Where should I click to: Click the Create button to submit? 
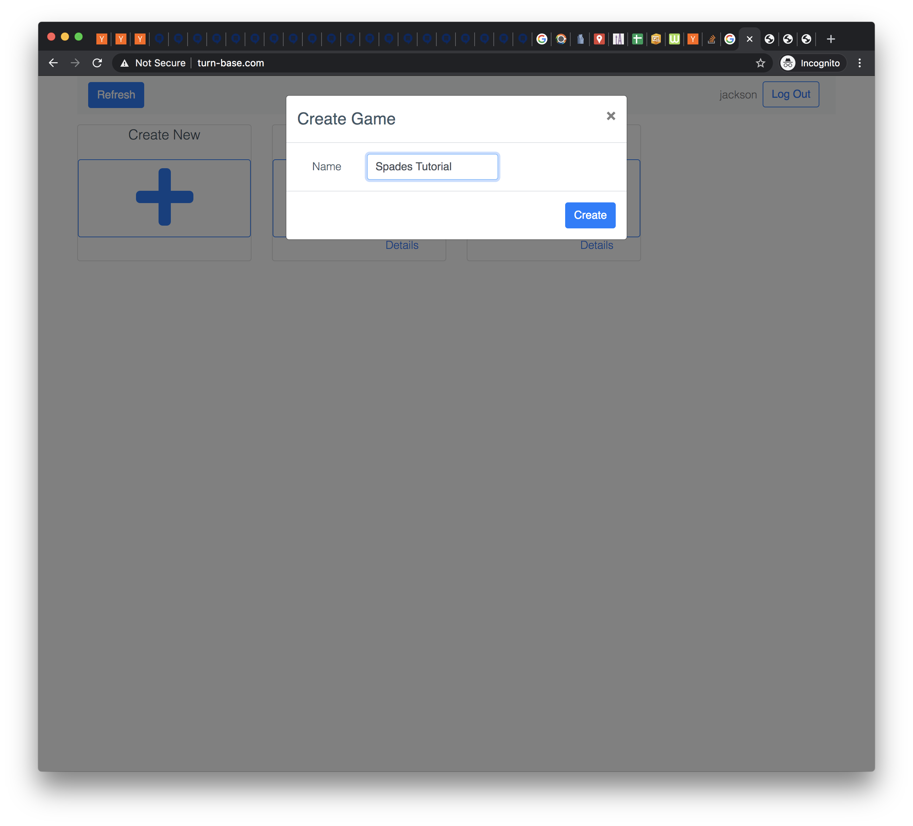coord(590,215)
